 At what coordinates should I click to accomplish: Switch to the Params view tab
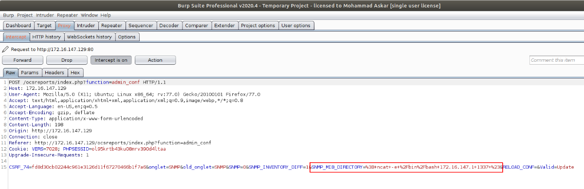[x=30, y=72]
